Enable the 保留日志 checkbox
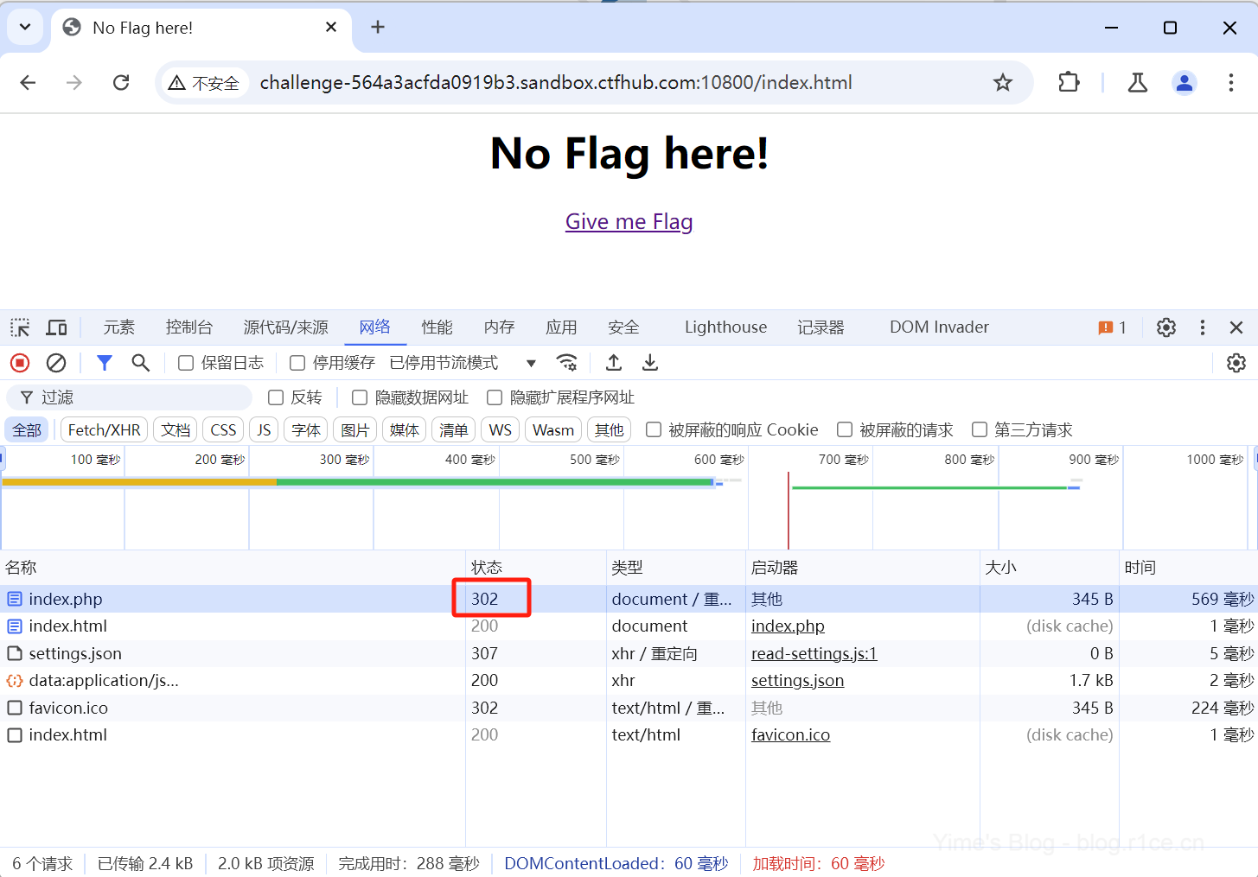Screen dimensions: 1258x877 click(x=186, y=363)
